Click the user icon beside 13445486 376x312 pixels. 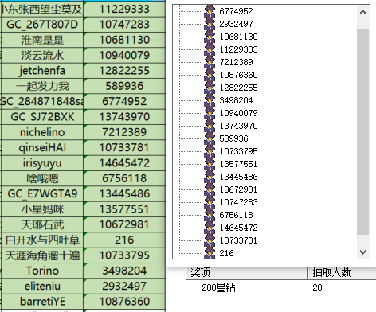pos(210,177)
